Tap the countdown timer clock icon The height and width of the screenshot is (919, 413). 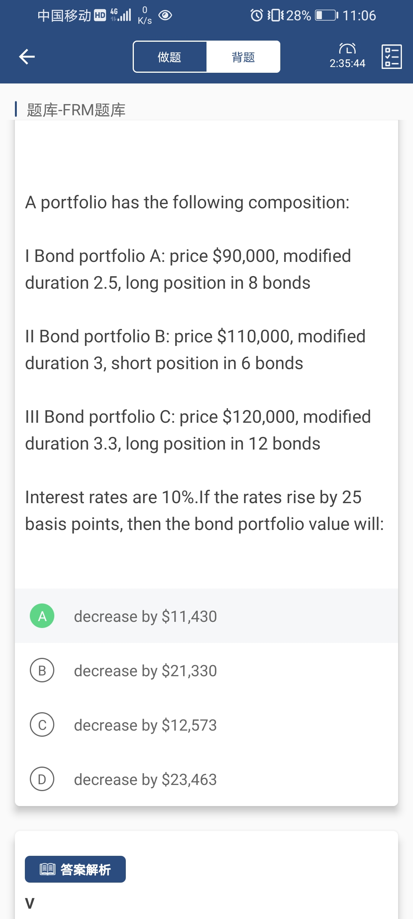(347, 49)
